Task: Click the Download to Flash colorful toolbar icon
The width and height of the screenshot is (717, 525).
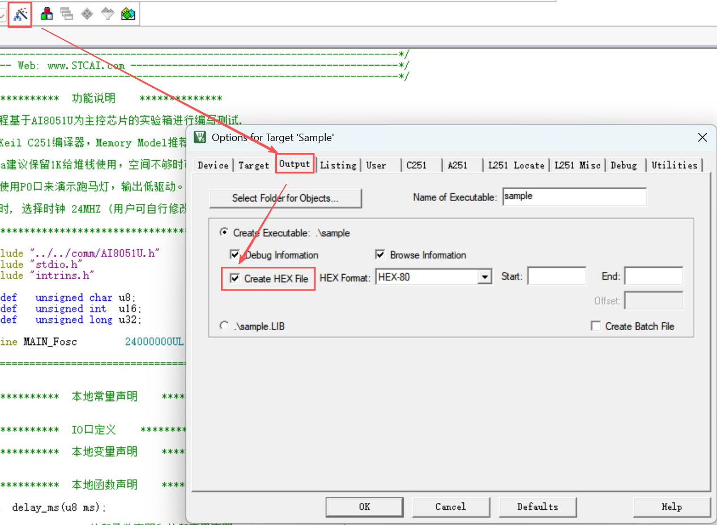Action: [127, 13]
